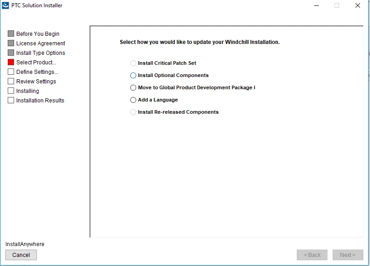Click the red Select Product step marker

(11, 62)
